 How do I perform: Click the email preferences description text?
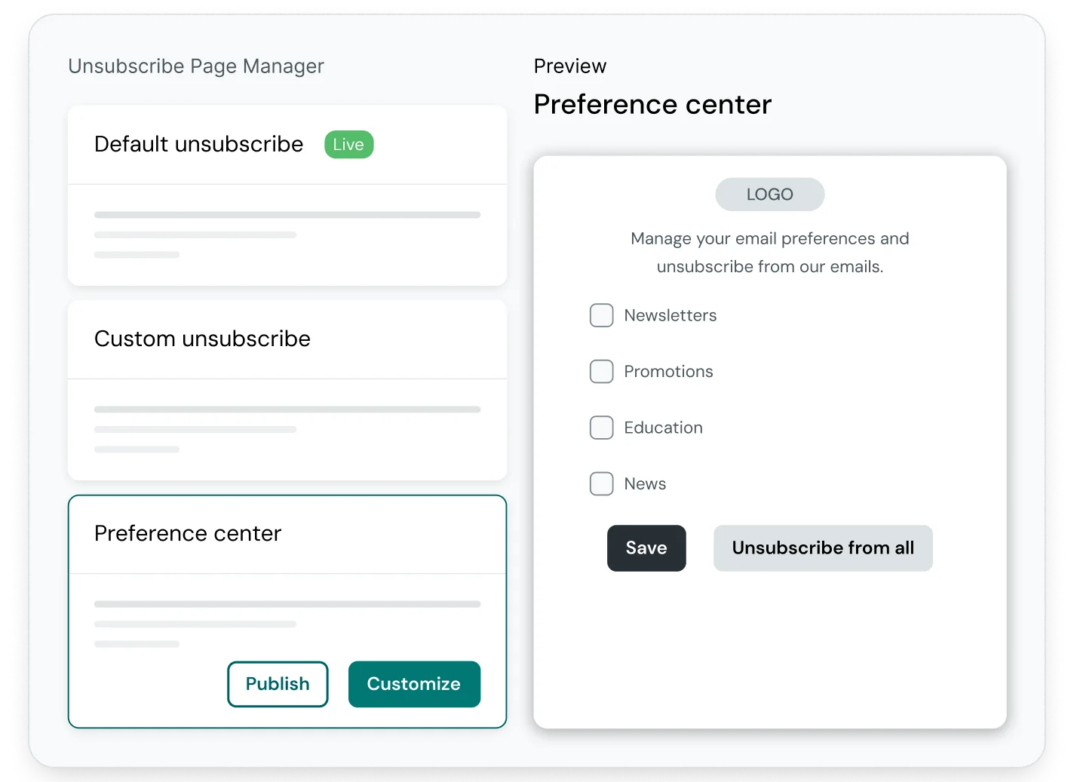click(x=769, y=252)
